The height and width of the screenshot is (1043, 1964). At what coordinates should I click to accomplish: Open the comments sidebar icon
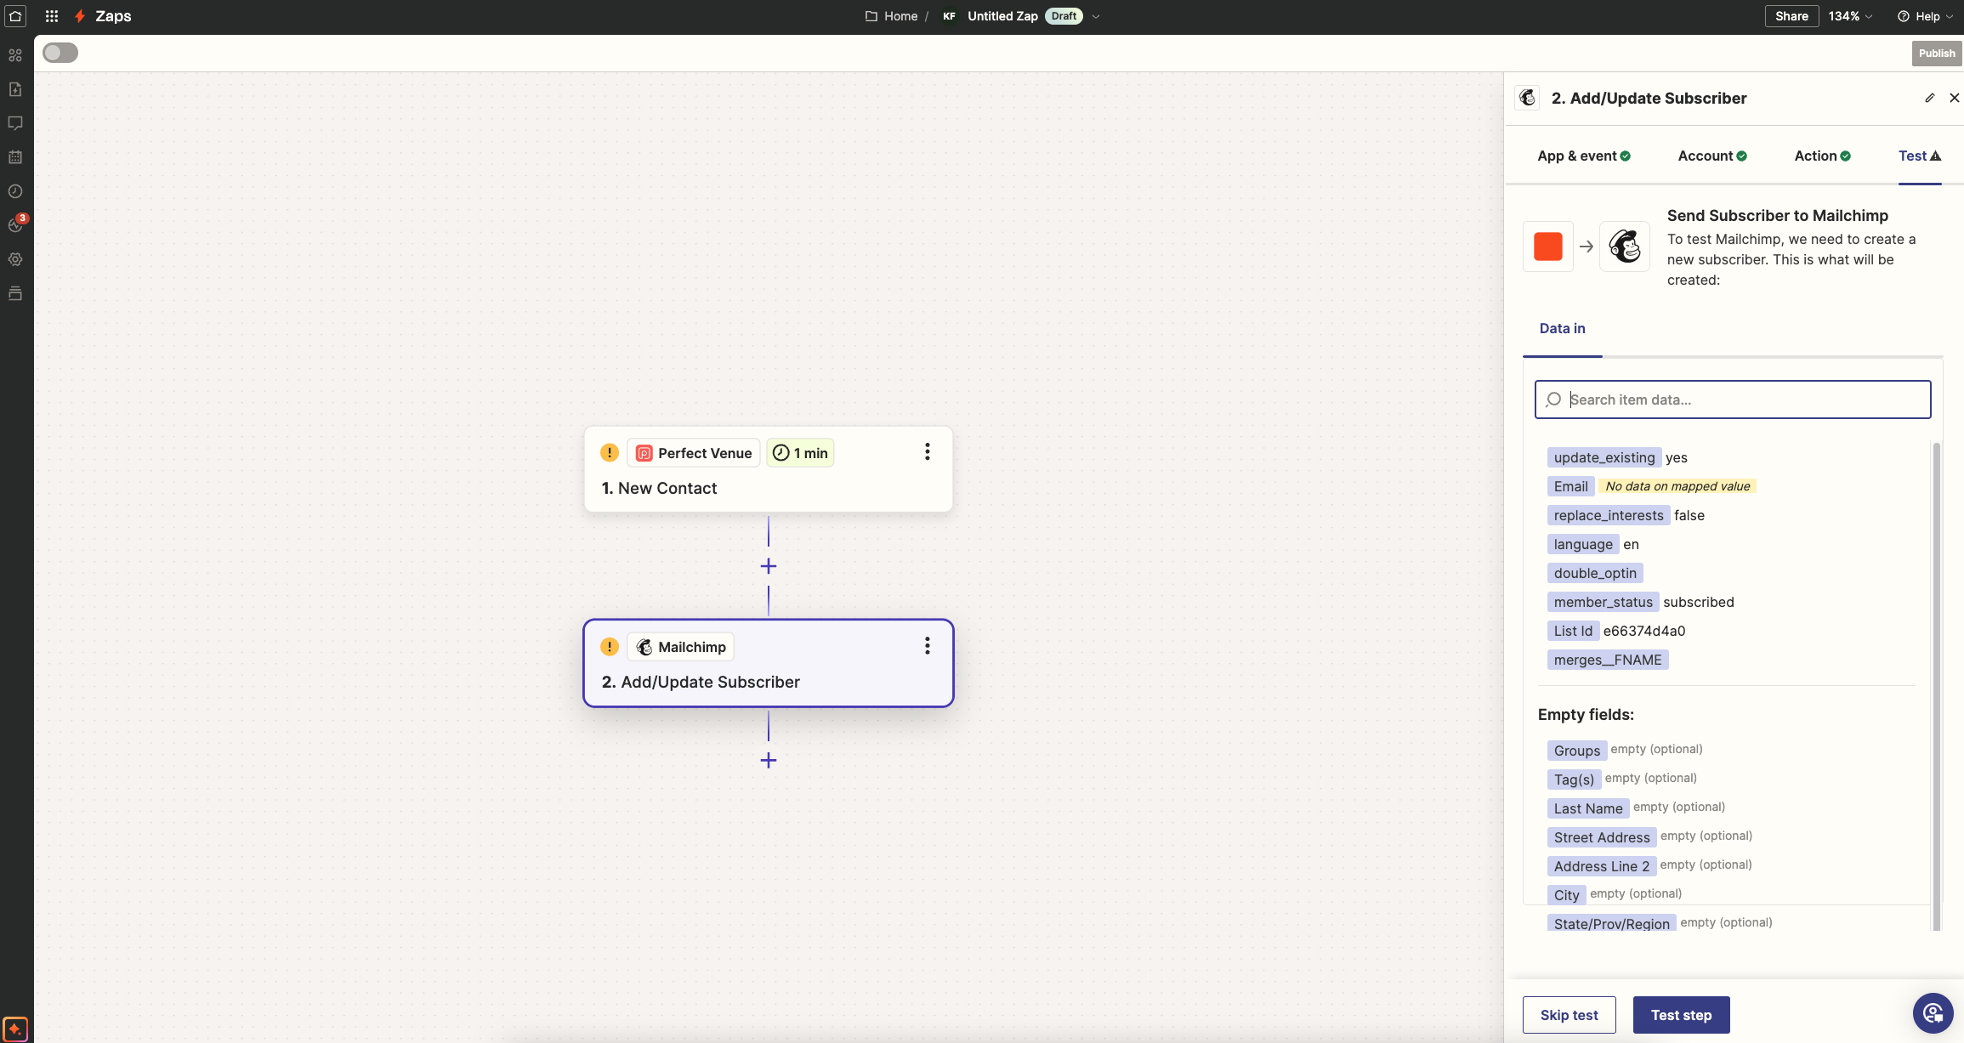(x=15, y=123)
